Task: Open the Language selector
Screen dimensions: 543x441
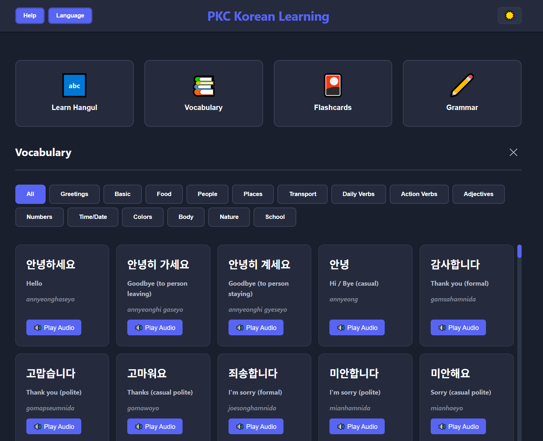Action: pos(70,15)
